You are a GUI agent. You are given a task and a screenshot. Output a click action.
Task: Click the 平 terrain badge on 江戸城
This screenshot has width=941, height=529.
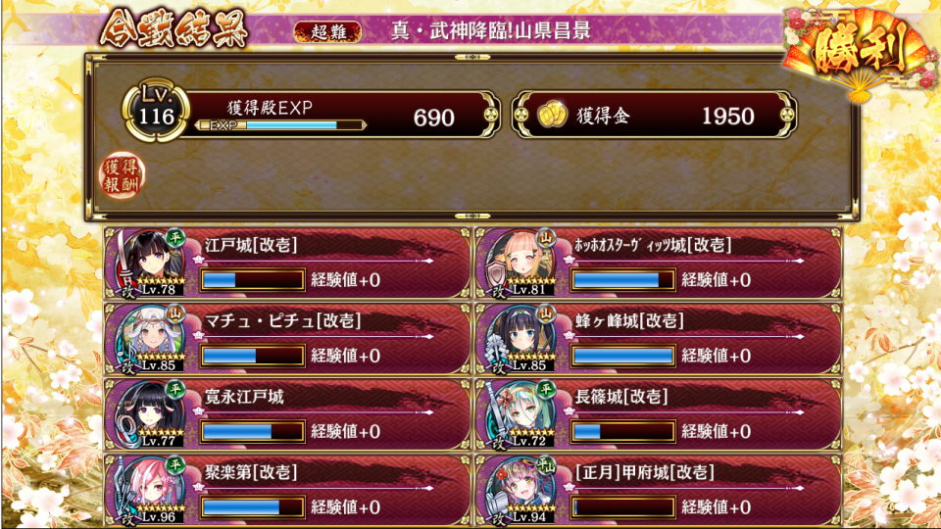[x=175, y=238]
